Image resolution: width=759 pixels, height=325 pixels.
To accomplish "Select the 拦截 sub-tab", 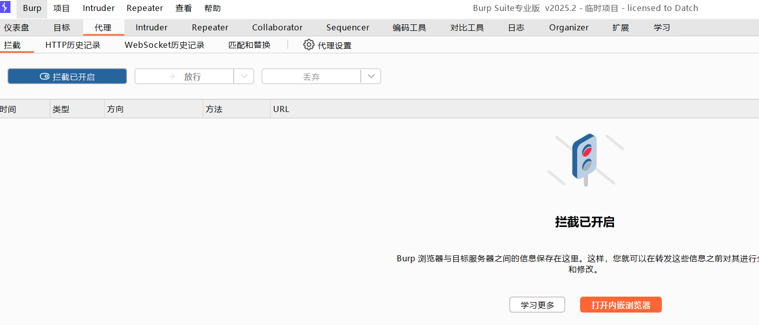I will point(12,45).
